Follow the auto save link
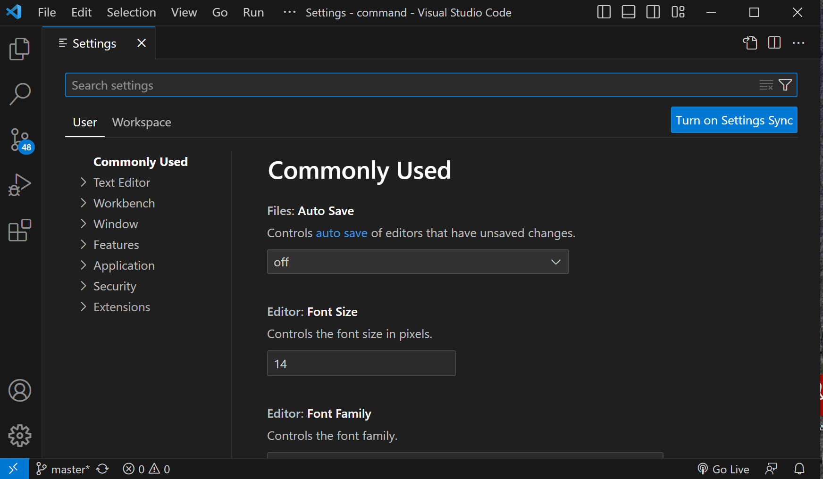 point(342,233)
